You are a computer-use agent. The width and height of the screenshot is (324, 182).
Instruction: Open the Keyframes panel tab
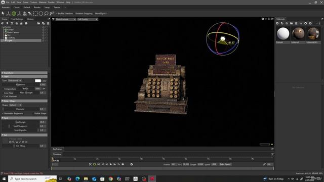(x=57, y=149)
